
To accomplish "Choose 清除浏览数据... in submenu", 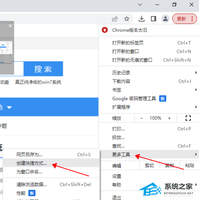I will [51, 185].
